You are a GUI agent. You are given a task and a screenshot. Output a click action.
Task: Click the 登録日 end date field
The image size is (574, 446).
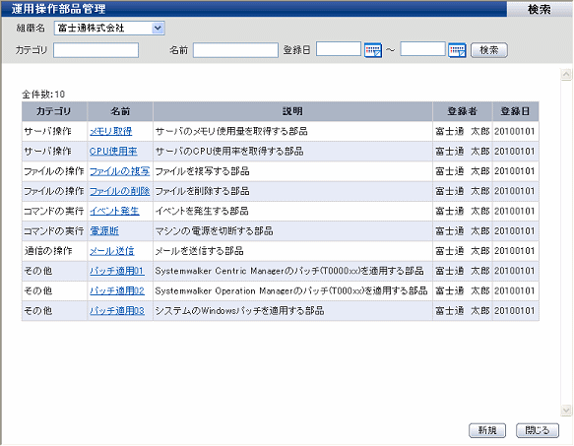tap(422, 49)
